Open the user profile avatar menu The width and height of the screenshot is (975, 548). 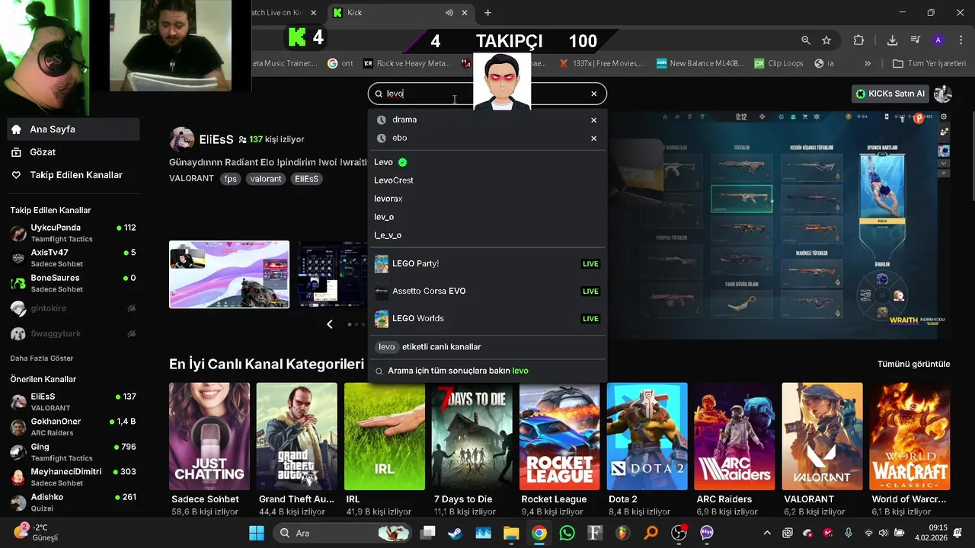tap(943, 94)
